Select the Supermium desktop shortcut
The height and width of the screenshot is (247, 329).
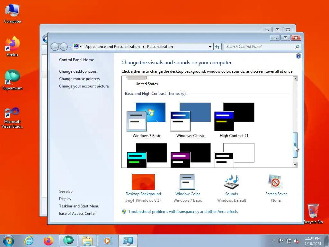(x=13, y=80)
